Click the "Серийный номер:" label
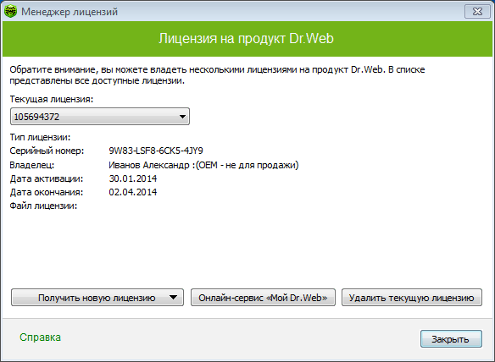This screenshot has width=495, height=362. coord(47,151)
